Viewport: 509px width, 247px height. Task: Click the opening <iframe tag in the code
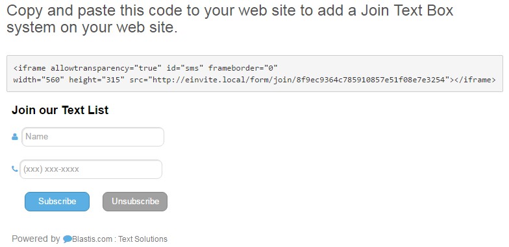(30, 68)
